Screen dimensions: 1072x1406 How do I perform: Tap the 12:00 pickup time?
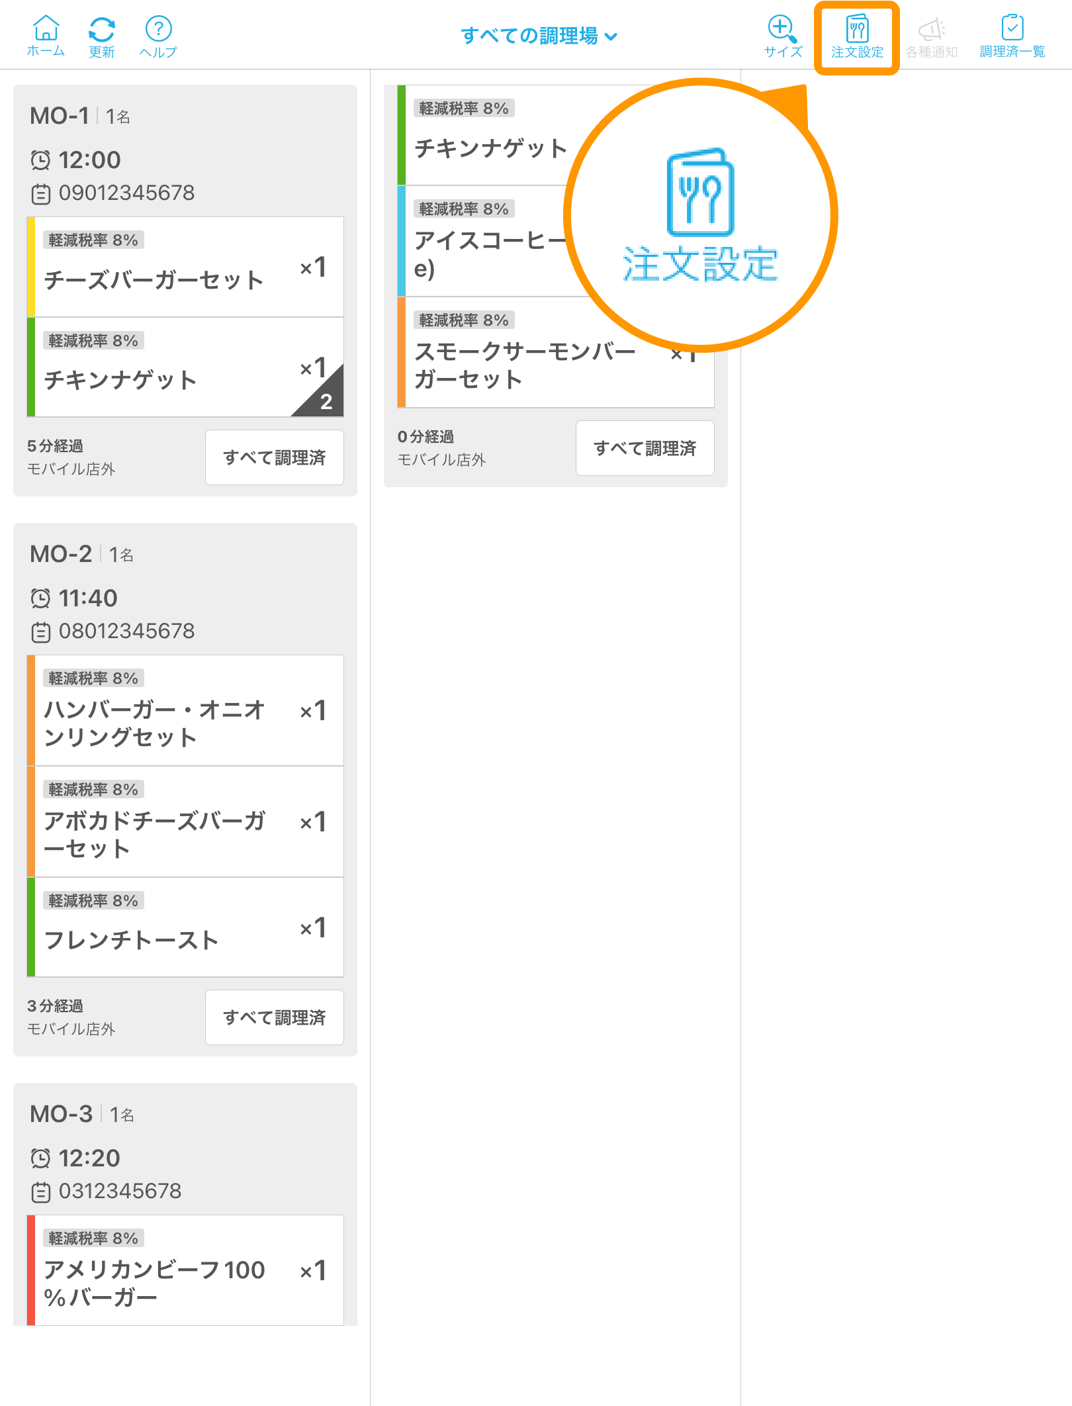pyautogui.click(x=89, y=160)
